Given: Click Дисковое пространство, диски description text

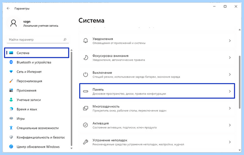Looking at the screenshot, I should click(129, 94).
